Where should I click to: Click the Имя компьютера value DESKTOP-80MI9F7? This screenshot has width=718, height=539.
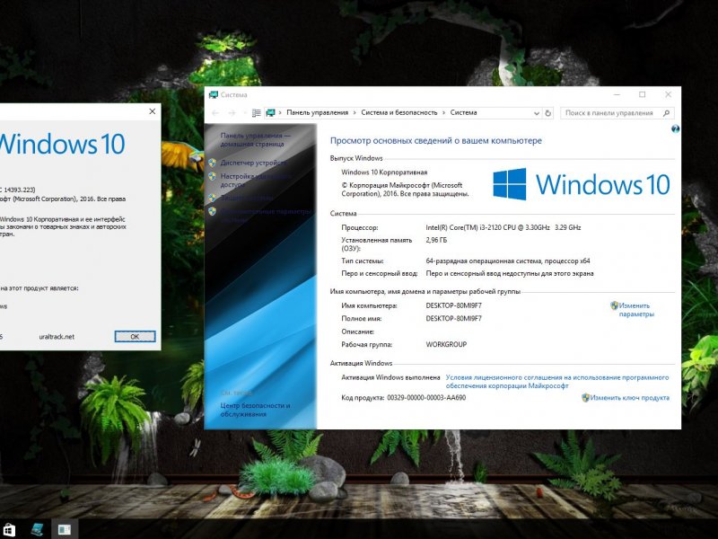click(x=454, y=305)
